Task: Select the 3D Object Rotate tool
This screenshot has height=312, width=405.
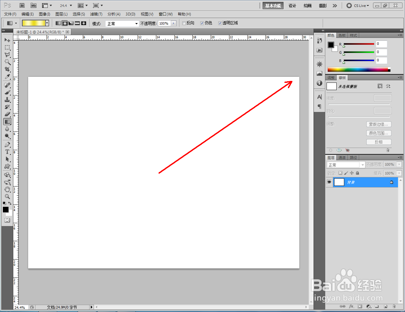Action: tap(7, 175)
